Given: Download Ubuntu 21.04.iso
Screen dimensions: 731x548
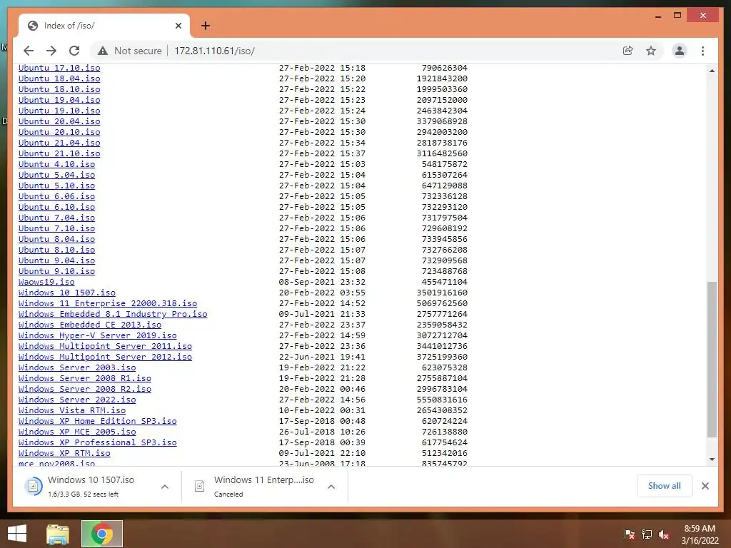Looking at the screenshot, I should point(59,143).
